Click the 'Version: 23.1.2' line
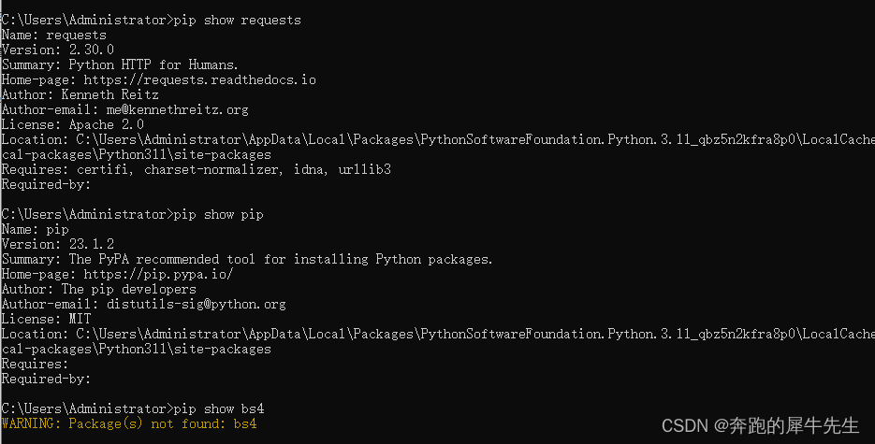The height and width of the screenshot is (444, 875). click(x=57, y=244)
